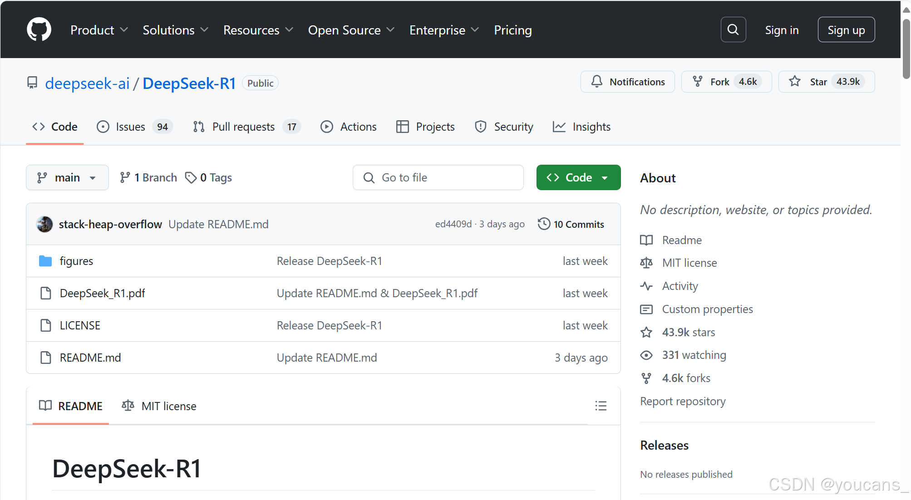911x500 pixels.
Task: Expand the Open Source menu
Action: (351, 30)
